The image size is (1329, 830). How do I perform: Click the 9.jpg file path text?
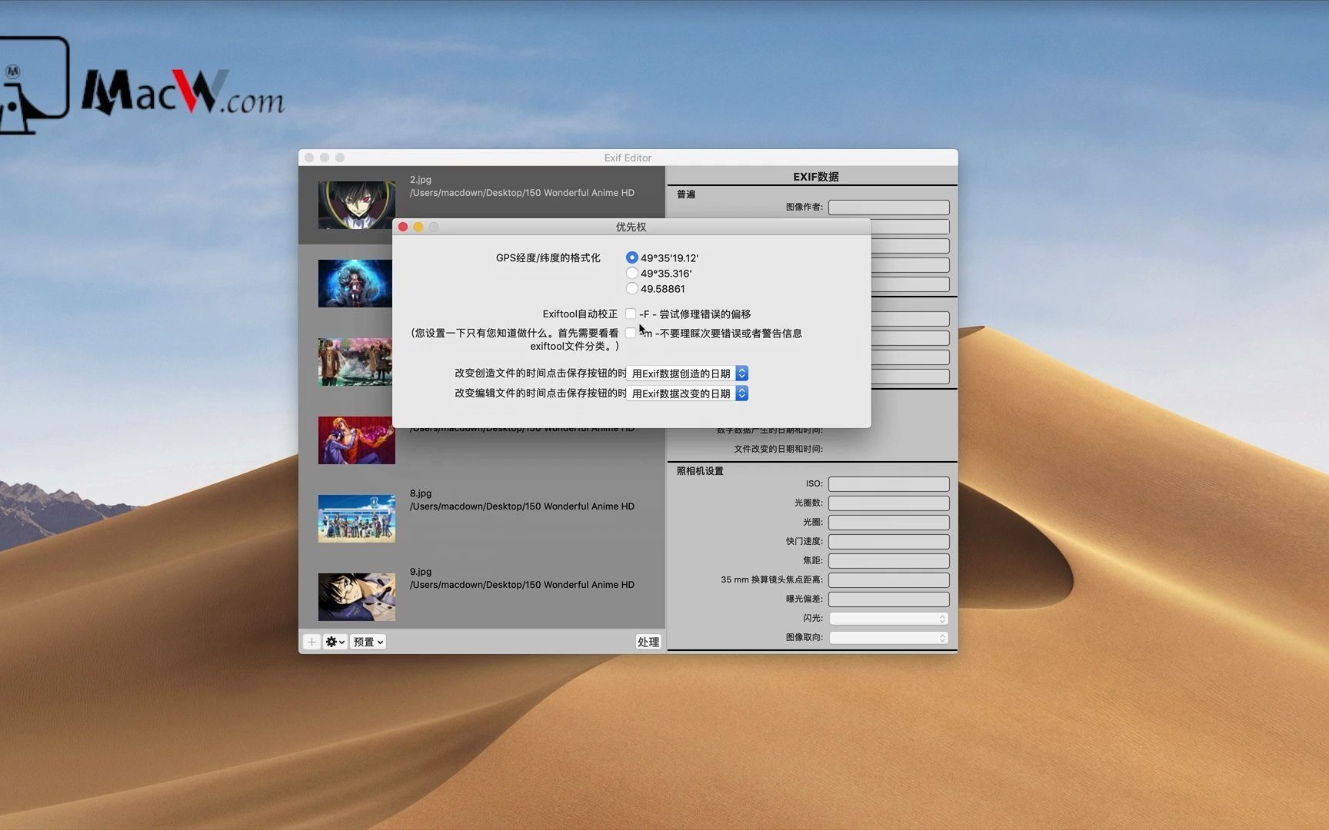pos(522,585)
